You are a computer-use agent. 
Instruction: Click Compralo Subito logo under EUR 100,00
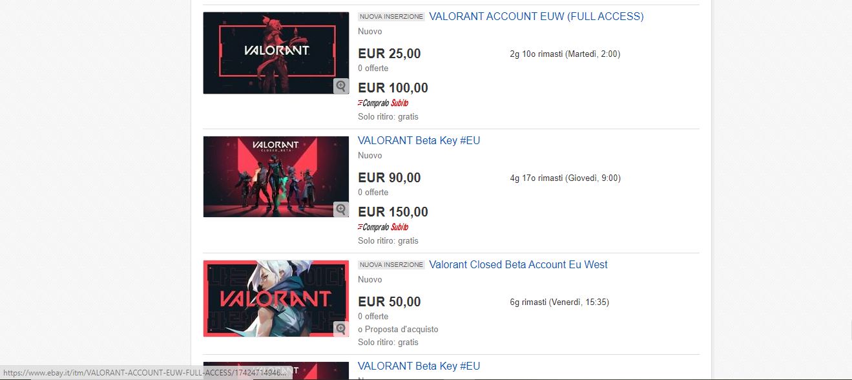click(x=383, y=103)
